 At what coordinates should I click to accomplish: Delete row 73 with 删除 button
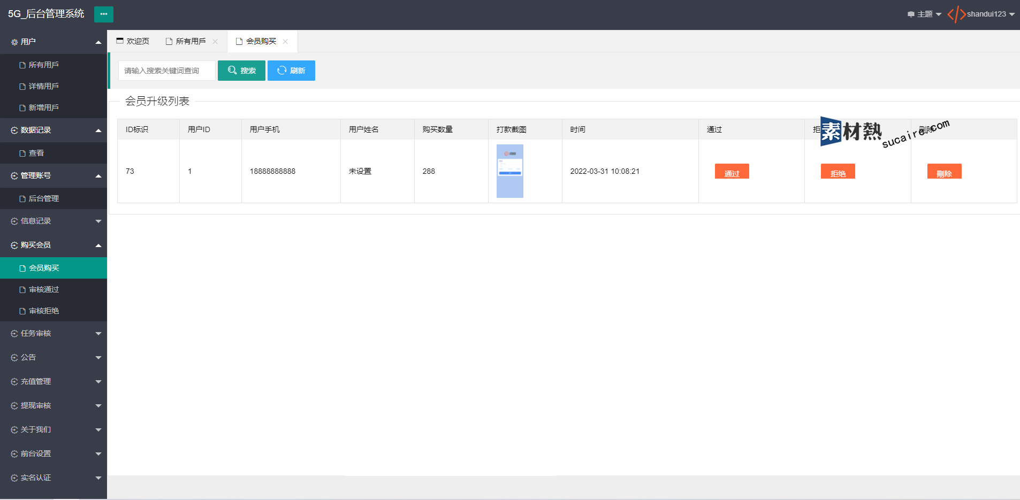944,171
